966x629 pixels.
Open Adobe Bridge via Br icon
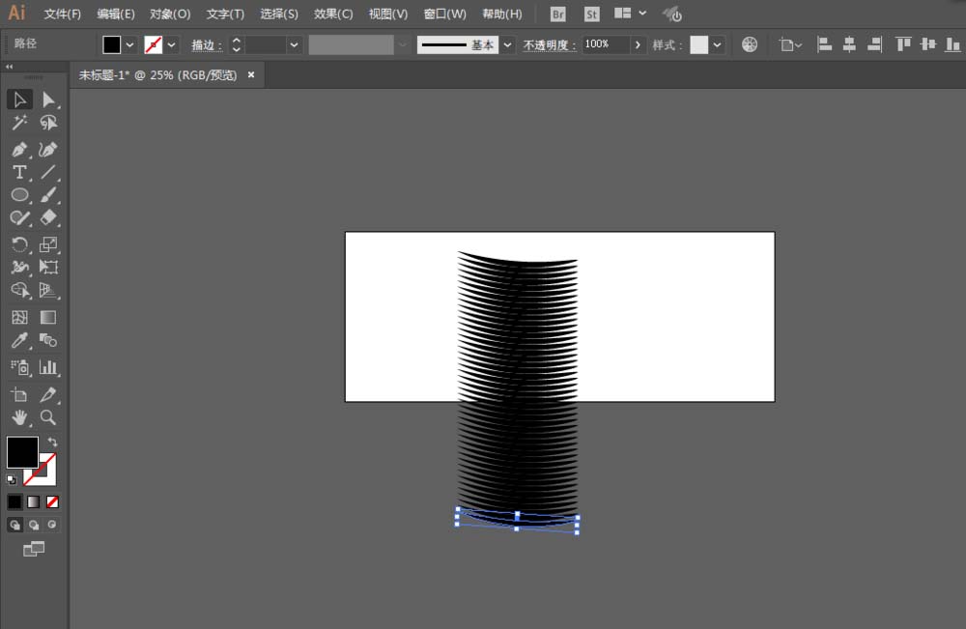tap(558, 14)
